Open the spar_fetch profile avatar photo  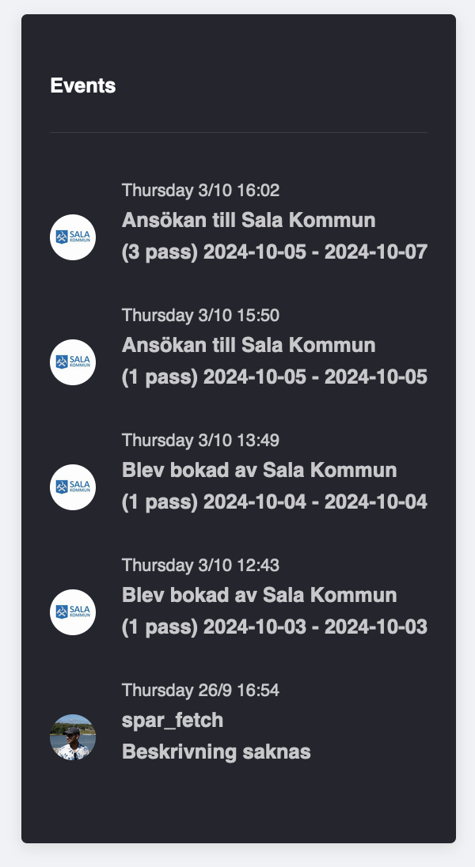pyautogui.click(x=73, y=737)
